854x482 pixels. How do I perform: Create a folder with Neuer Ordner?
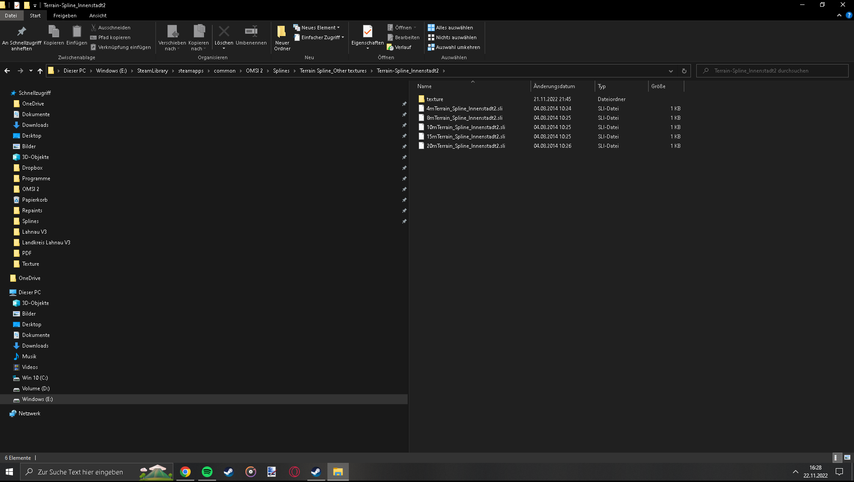tap(282, 37)
